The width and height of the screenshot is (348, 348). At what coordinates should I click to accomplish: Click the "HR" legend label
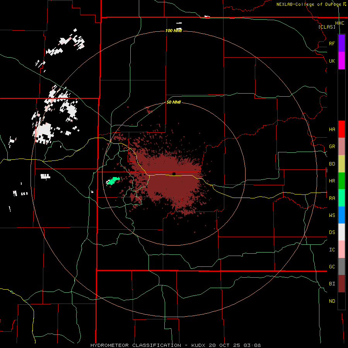332,181
